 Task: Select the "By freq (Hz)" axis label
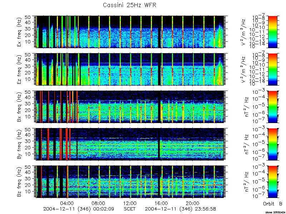pyautogui.click(x=19, y=144)
